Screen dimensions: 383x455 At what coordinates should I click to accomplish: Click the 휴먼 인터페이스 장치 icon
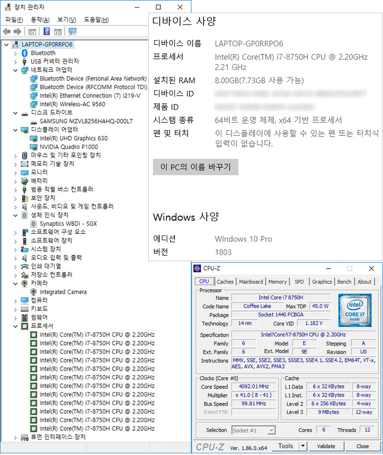tap(25, 437)
